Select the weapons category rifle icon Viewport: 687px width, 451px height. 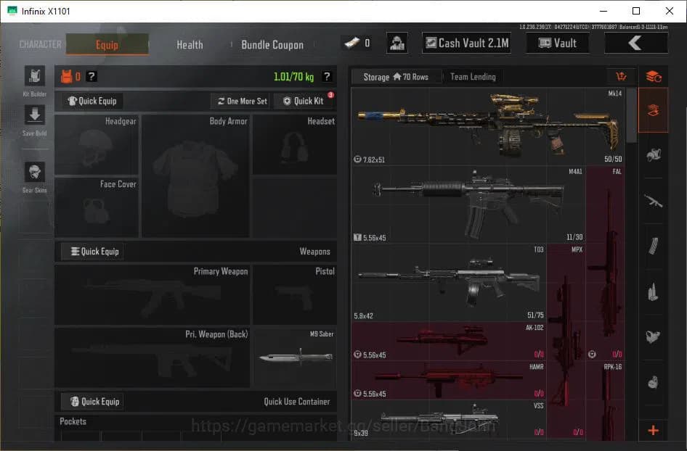pyautogui.click(x=653, y=201)
